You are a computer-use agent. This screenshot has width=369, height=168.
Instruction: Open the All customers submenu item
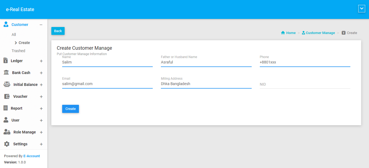pos(14,35)
